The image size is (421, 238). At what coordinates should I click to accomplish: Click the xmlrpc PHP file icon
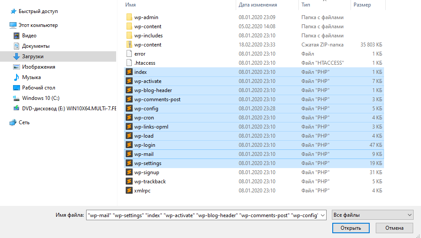tap(129, 191)
